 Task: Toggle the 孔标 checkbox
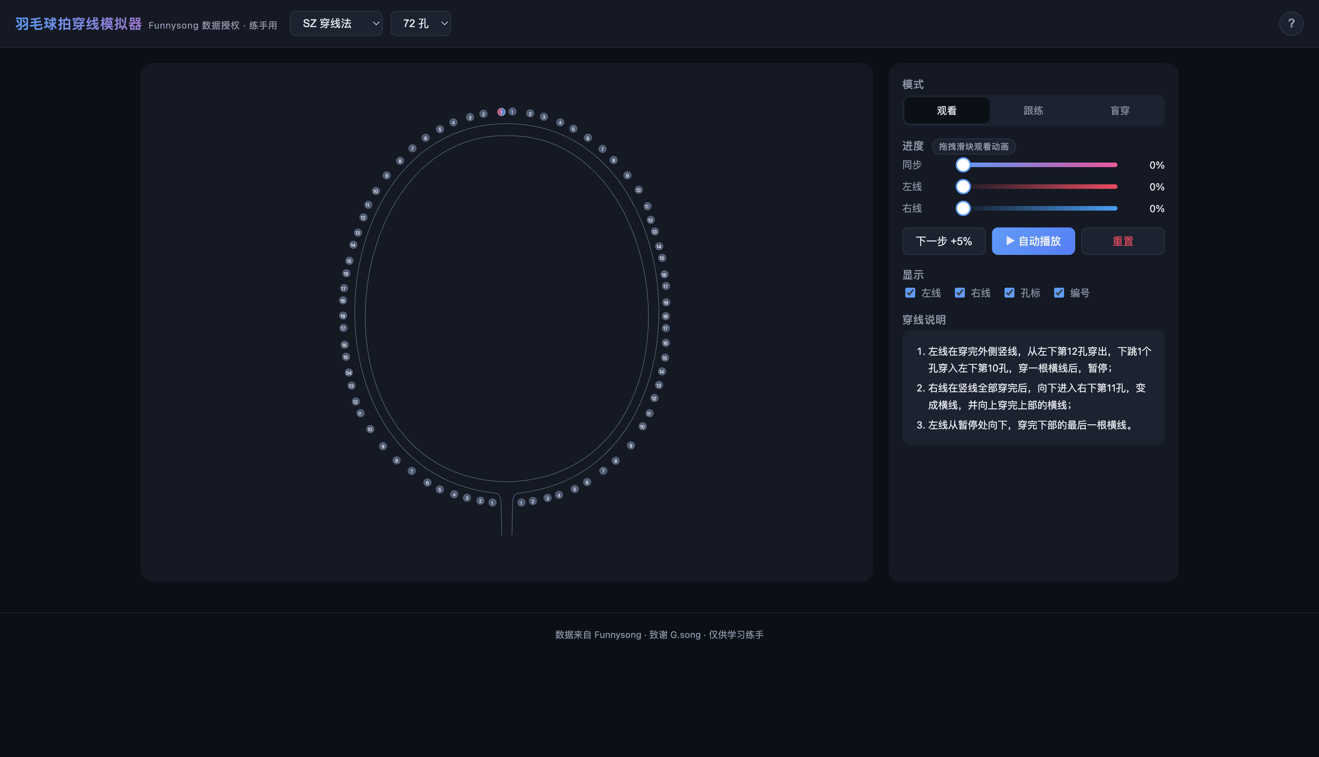point(1009,293)
